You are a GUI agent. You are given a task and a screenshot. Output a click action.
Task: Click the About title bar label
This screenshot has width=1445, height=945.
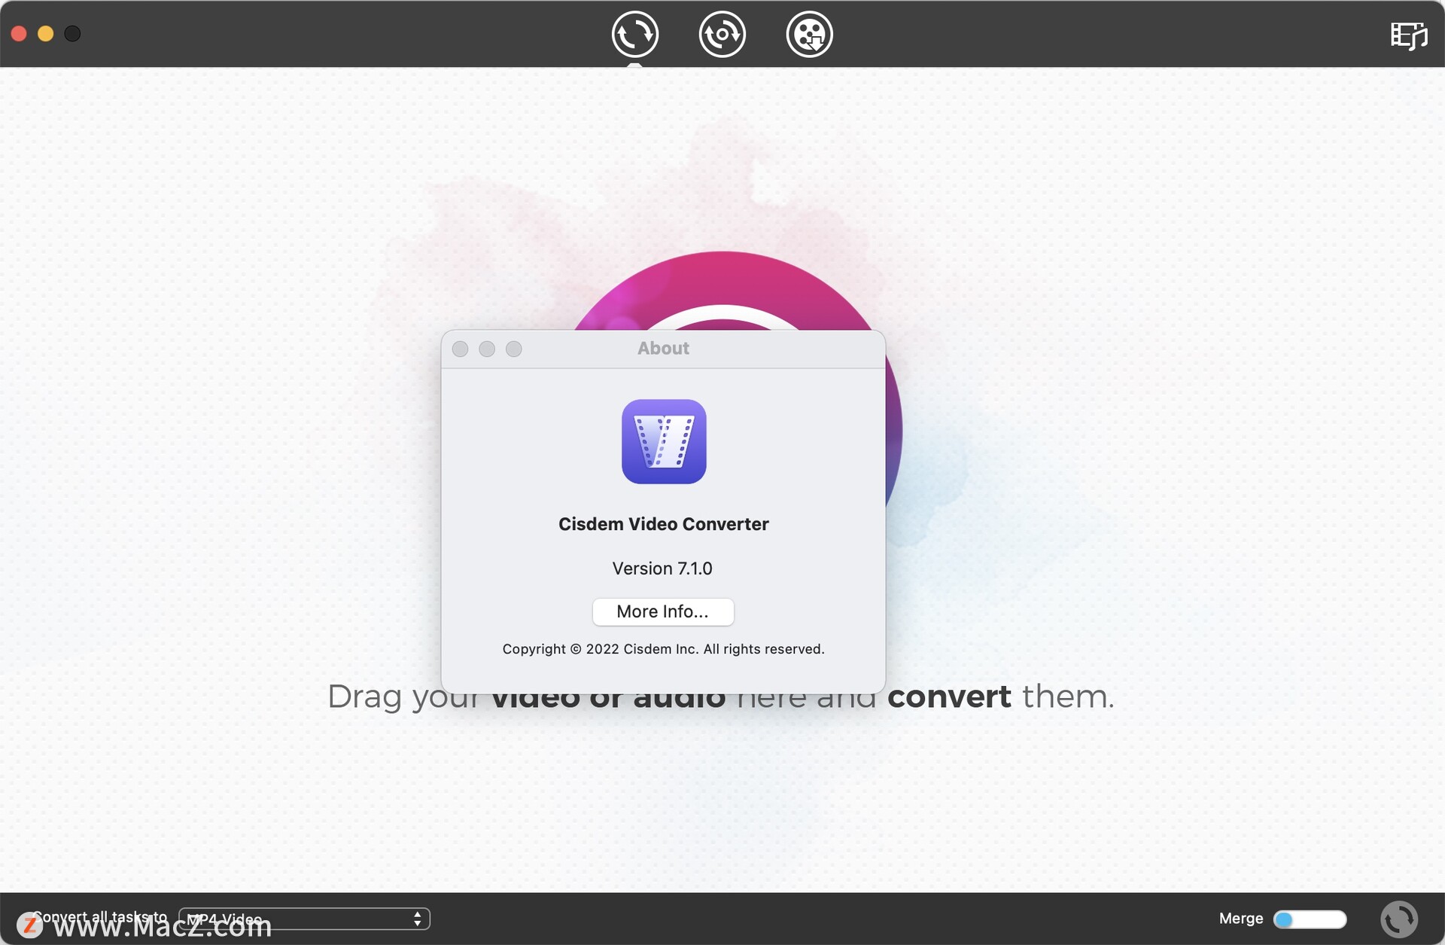coord(663,348)
